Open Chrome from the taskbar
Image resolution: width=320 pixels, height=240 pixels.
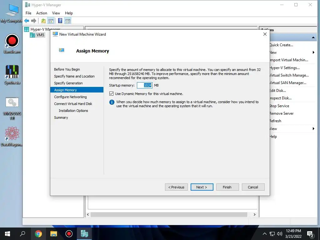point(38,234)
